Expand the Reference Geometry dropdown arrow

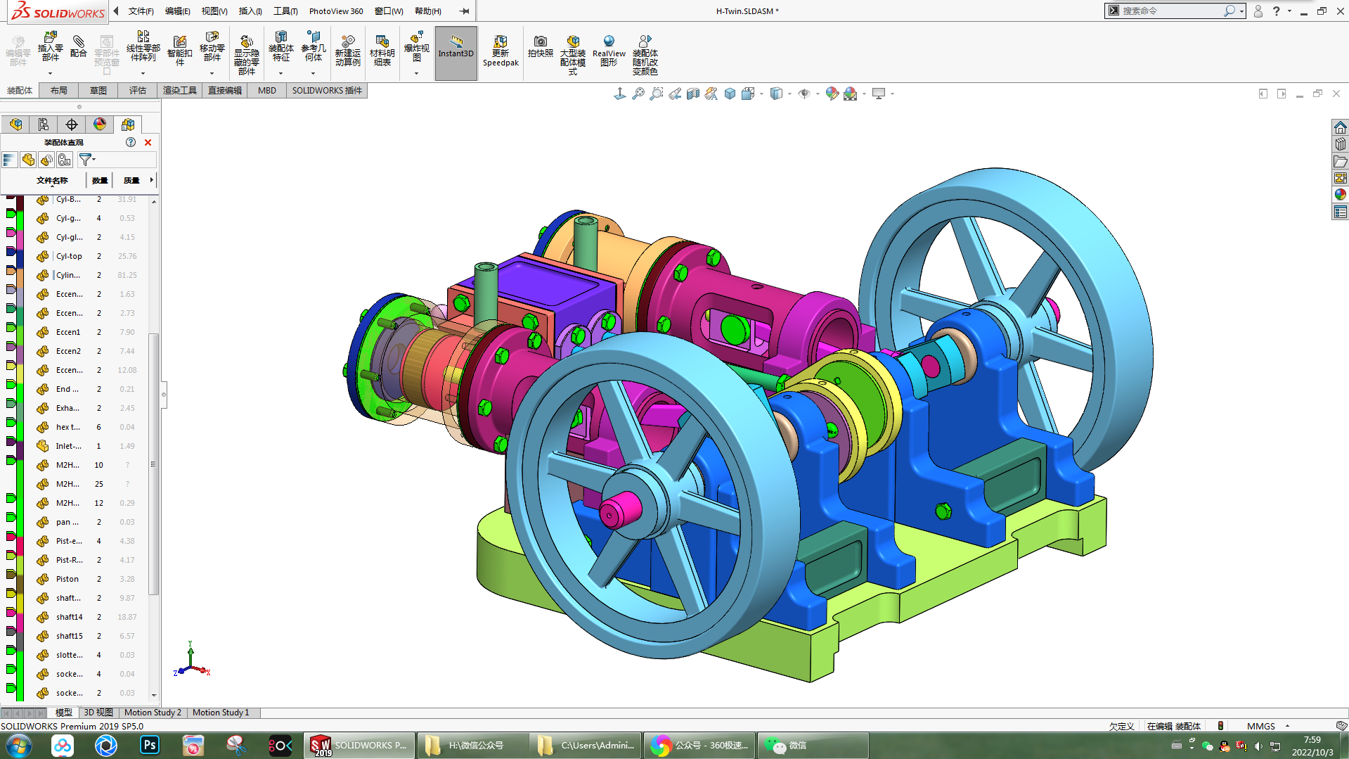pyautogui.click(x=314, y=73)
